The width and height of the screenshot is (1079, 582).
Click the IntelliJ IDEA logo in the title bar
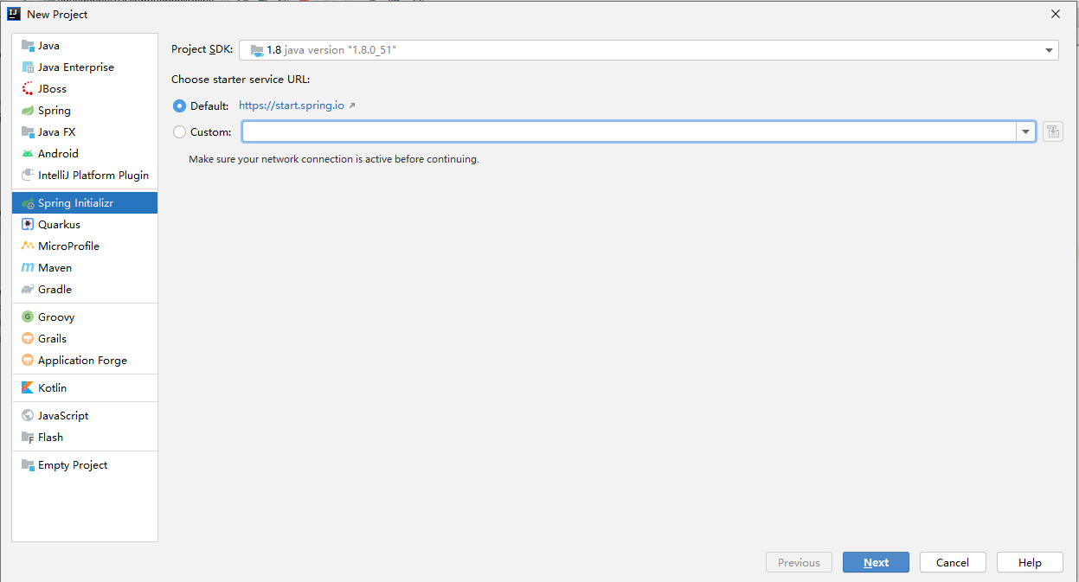[14, 14]
